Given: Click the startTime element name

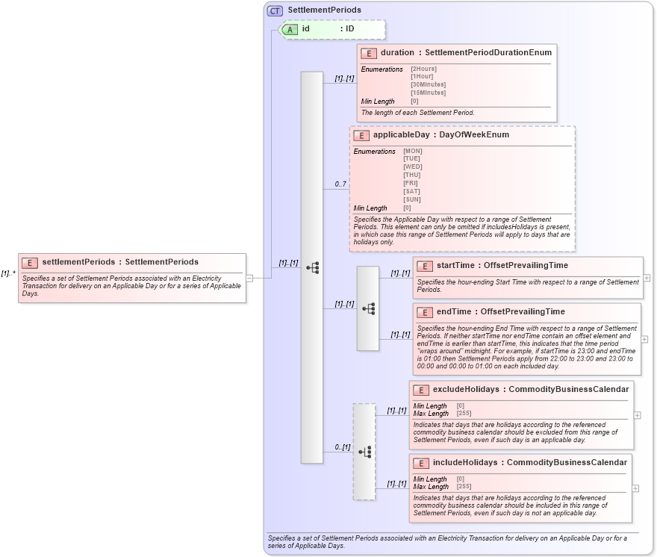Looking at the screenshot, I should 455,265.
